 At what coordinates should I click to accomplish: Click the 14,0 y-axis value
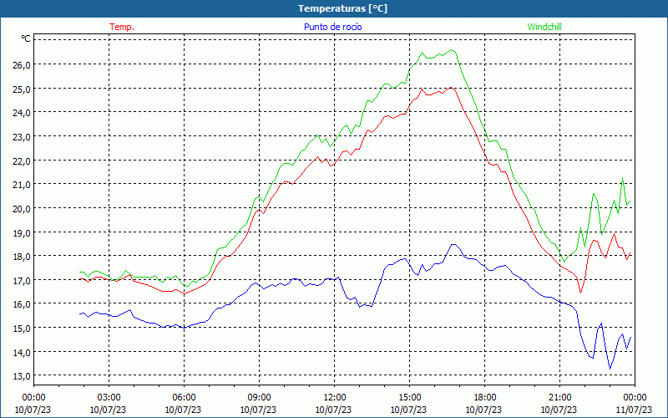pos(22,352)
